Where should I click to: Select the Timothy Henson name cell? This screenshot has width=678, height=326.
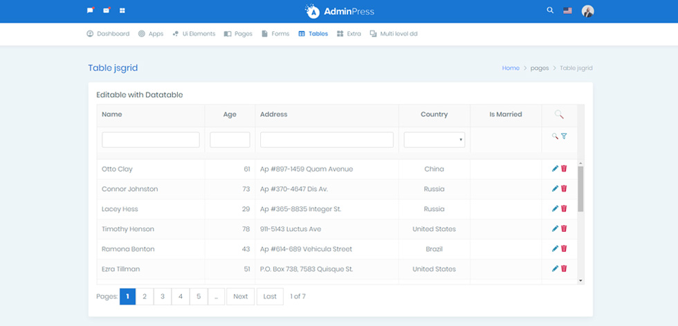151,229
